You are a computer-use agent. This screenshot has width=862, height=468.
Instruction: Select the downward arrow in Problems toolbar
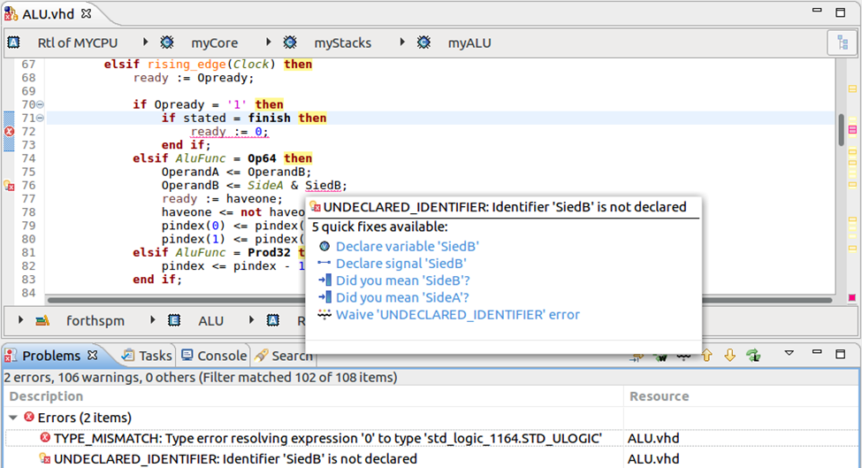click(729, 356)
